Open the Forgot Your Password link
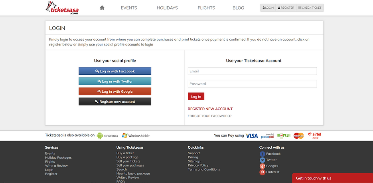The image size is (373, 183). (209, 116)
